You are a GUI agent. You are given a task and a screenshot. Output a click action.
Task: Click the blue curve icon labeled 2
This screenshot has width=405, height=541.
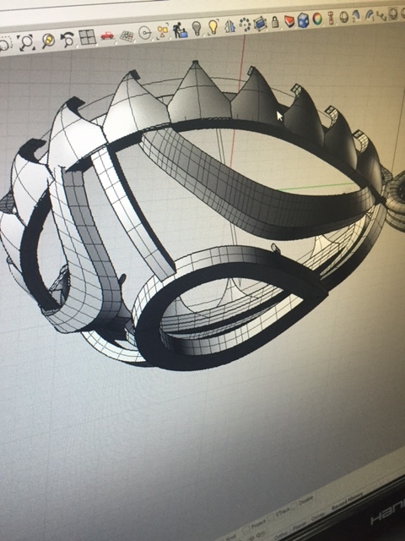coord(356,16)
